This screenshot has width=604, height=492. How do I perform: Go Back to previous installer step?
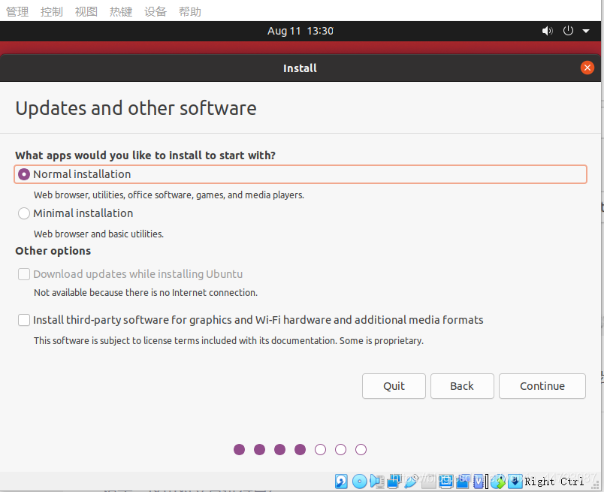tap(462, 386)
